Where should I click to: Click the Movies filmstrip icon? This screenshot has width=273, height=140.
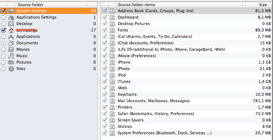click(11, 49)
